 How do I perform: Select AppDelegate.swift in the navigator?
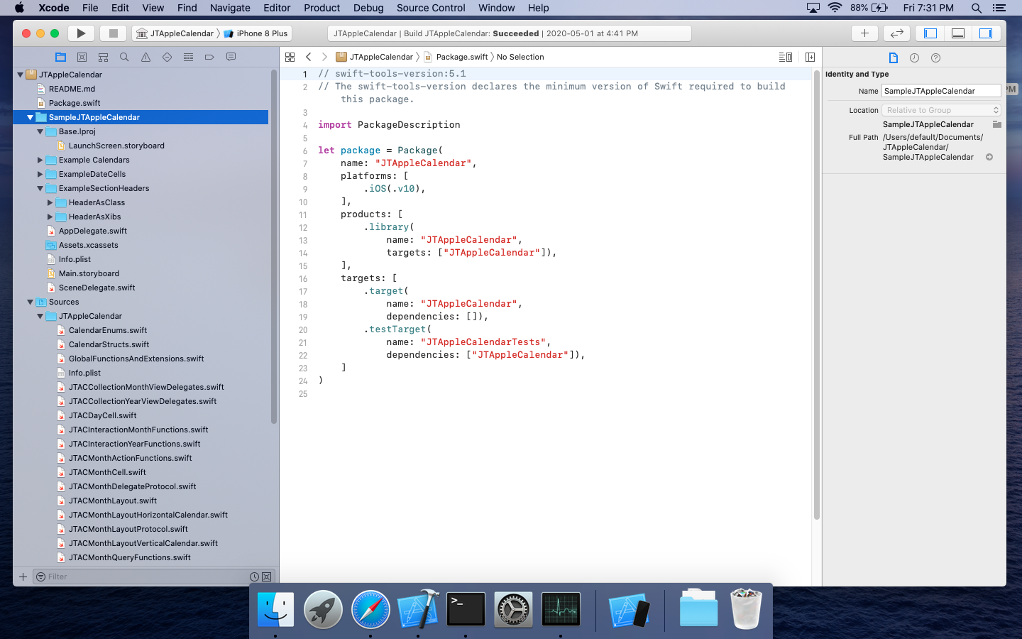[93, 231]
